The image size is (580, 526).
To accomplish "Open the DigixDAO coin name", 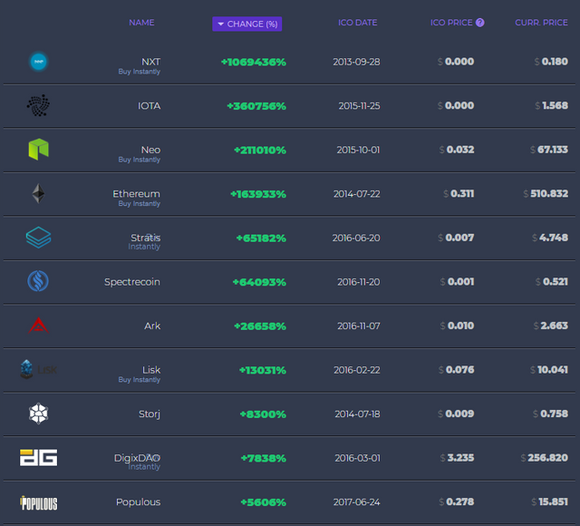I will click(x=137, y=458).
